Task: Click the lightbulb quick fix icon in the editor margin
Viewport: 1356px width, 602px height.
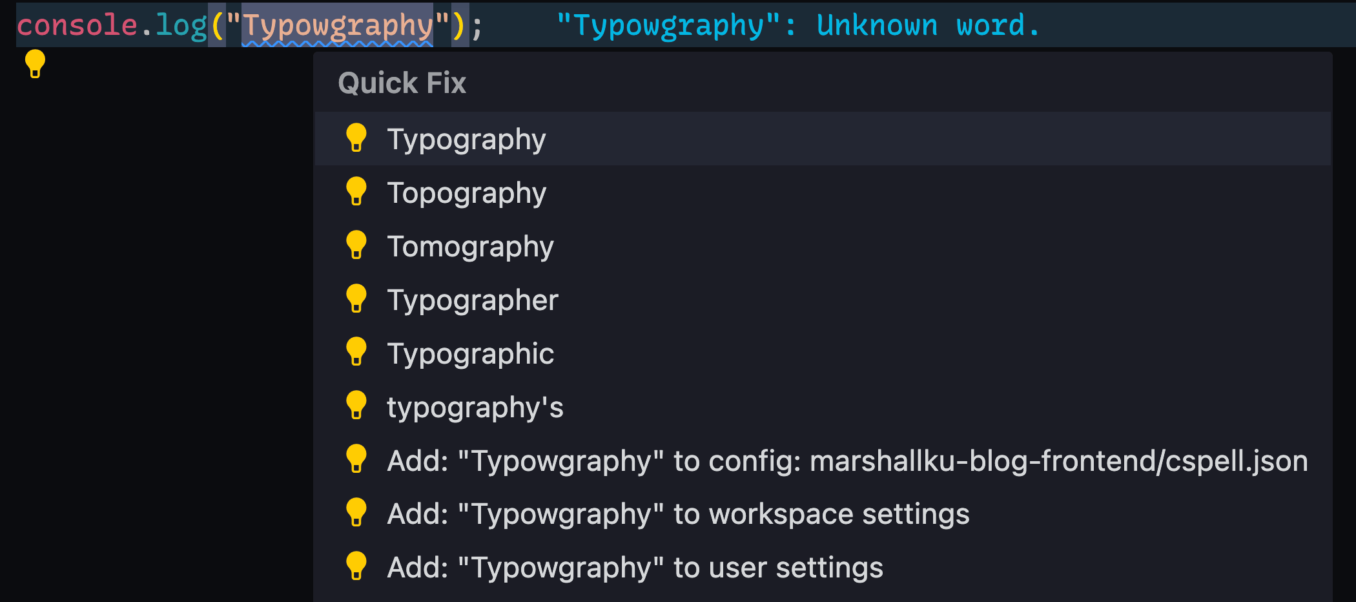Action: coord(34,64)
